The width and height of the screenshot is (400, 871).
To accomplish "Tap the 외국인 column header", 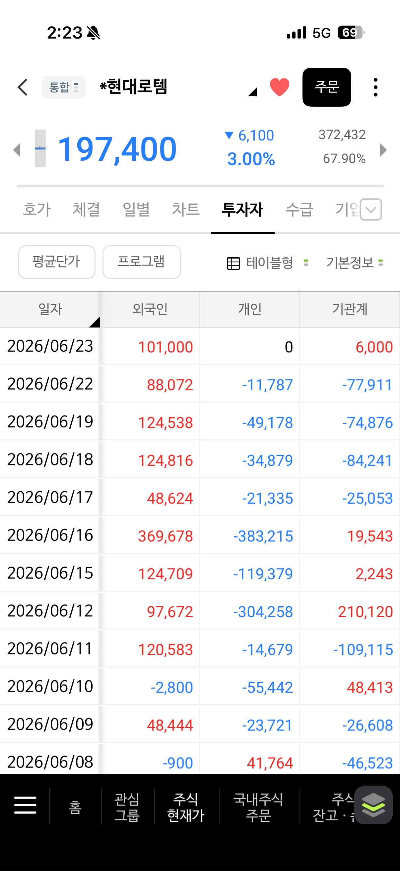I will point(150,309).
